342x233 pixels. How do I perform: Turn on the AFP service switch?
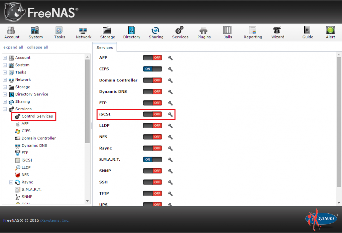(152, 57)
